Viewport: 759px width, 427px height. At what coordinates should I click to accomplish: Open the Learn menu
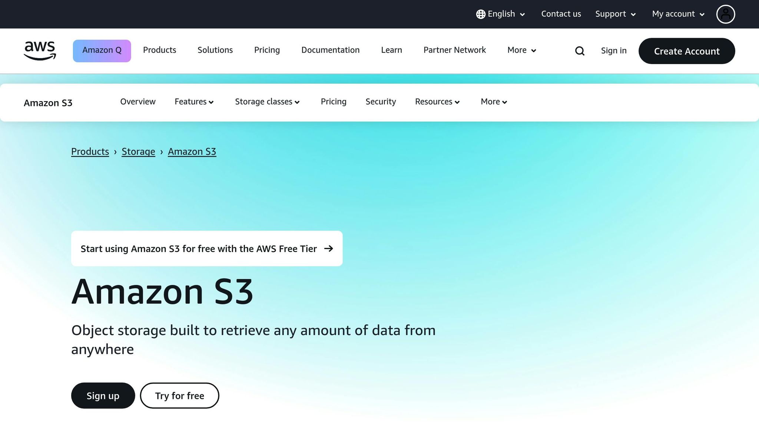tap(391, 50)
